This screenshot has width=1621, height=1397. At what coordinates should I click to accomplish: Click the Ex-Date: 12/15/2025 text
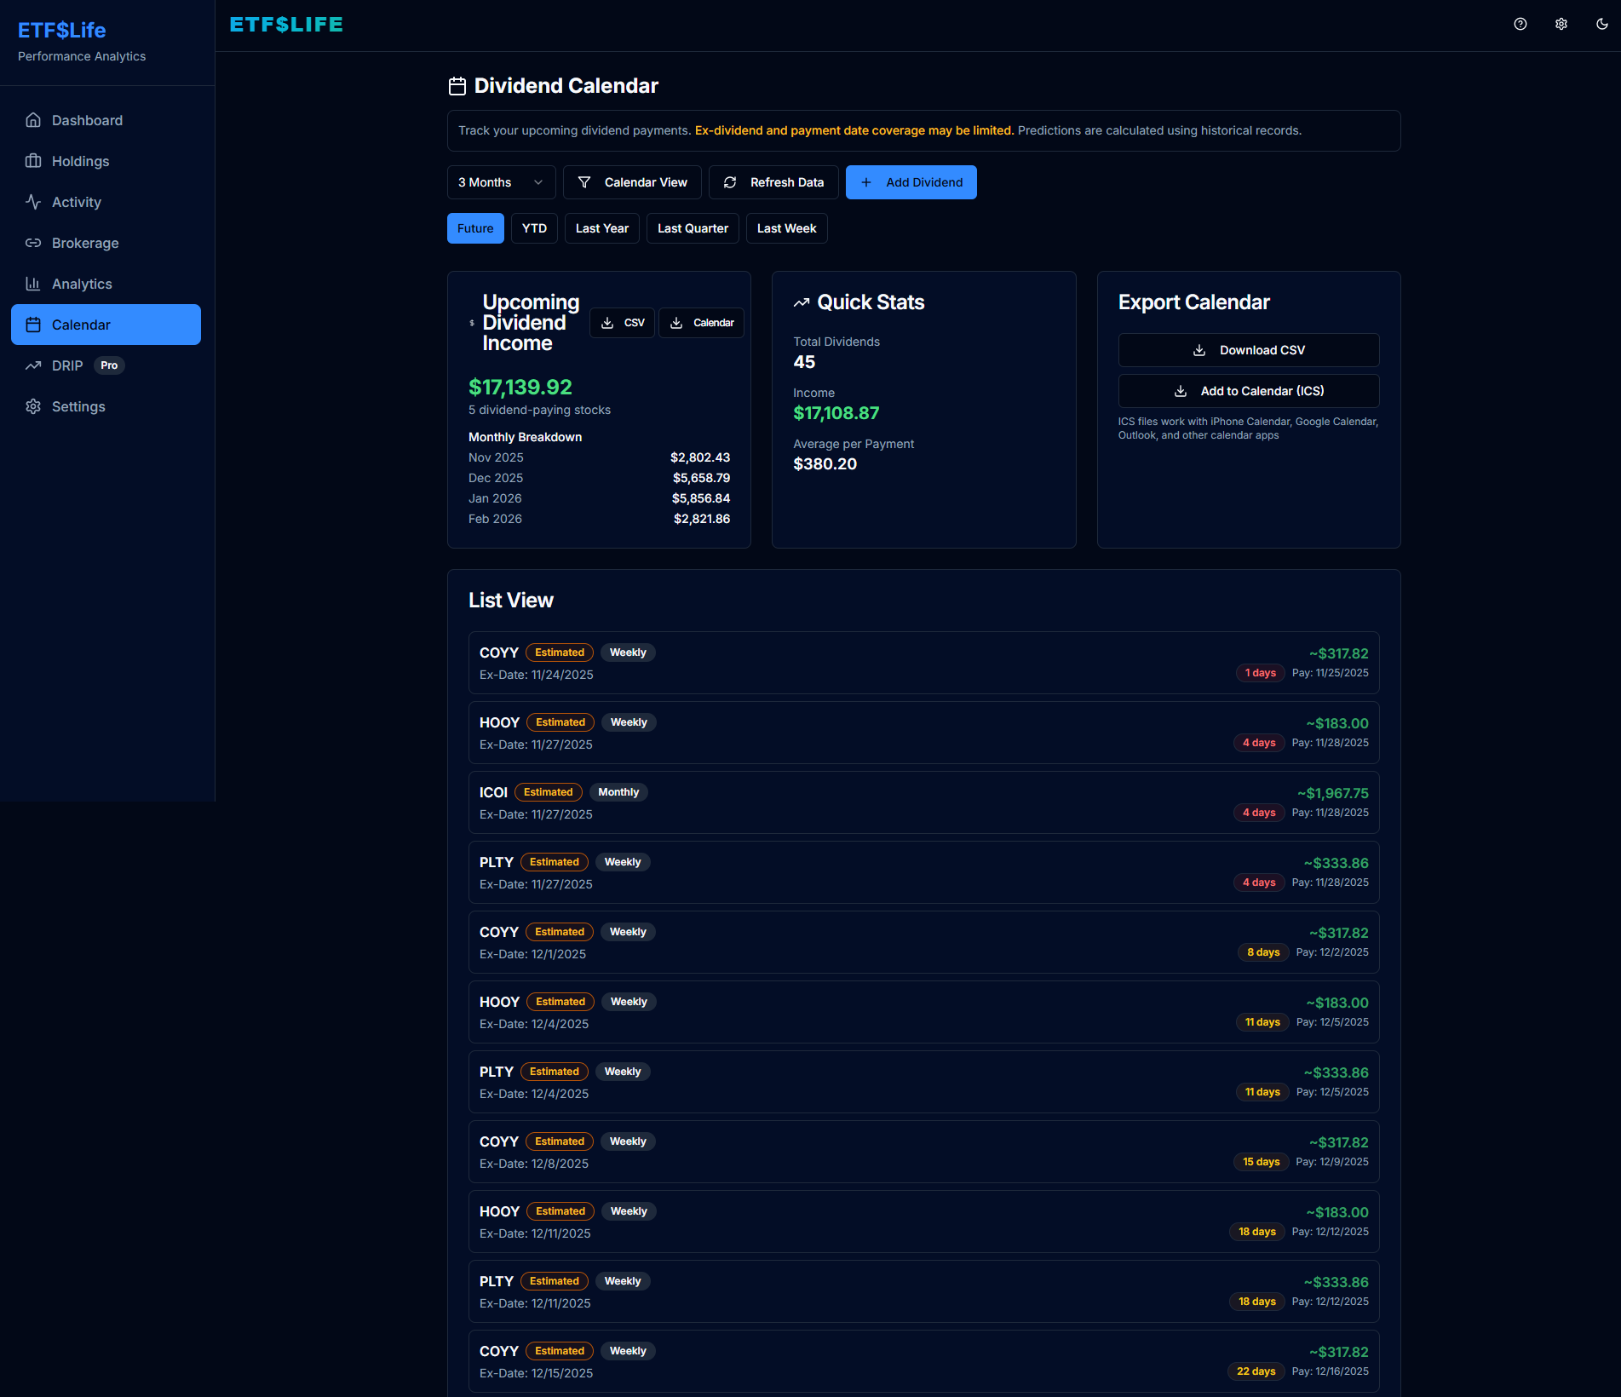click(x=537, y=1373)
